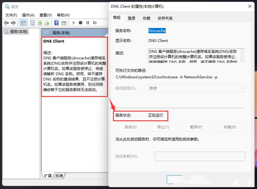The height and width of the screenshot is (189, 257).
Task: Click the forward navigation arrow
Action: [13, 22]
